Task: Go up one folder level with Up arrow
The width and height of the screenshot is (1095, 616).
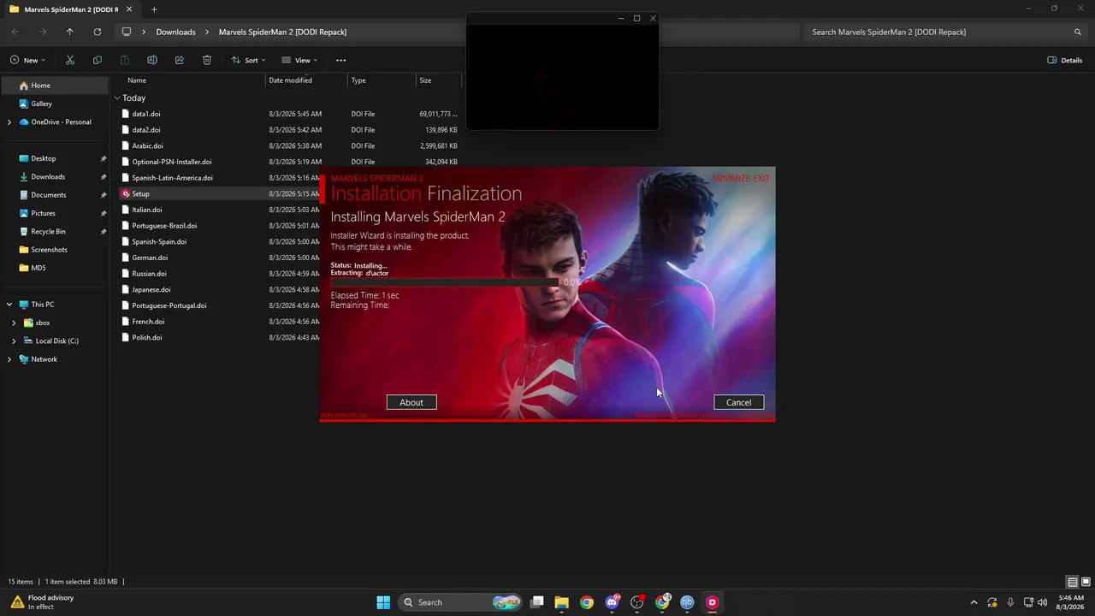Action: (x=70, y=32)
